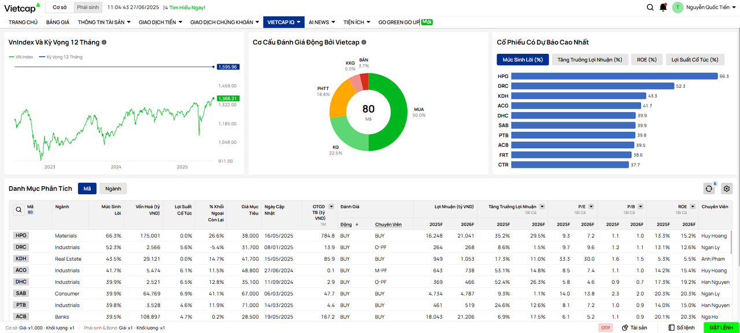
Task: Click the sort arrow next to Động
Action: 357,224
